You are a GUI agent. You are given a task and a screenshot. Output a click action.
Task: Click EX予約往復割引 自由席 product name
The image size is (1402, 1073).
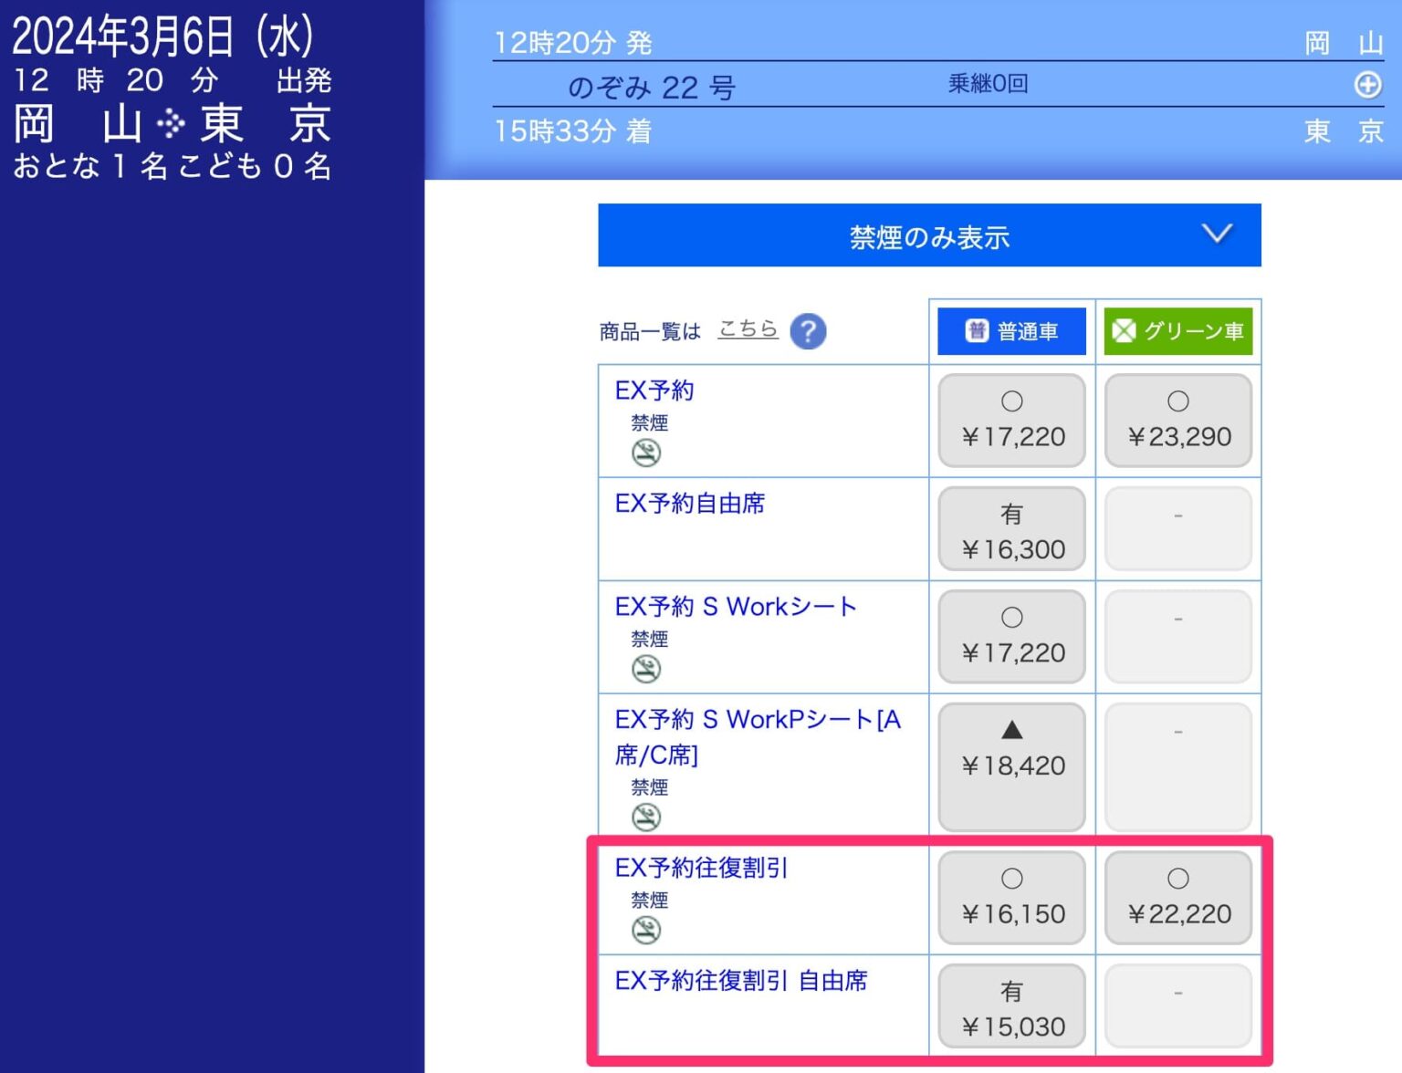741,981
